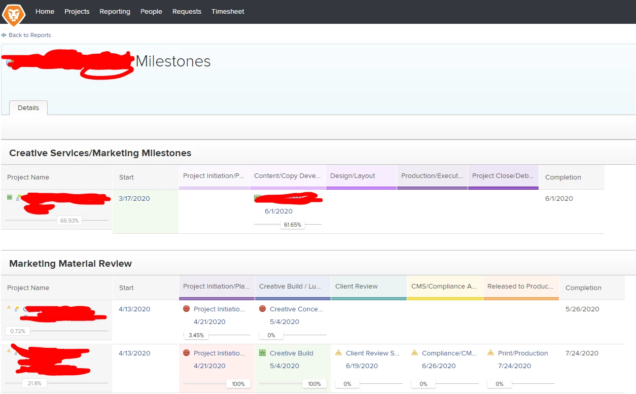Click the Creative Build / Lu... column header

(293, 288)
